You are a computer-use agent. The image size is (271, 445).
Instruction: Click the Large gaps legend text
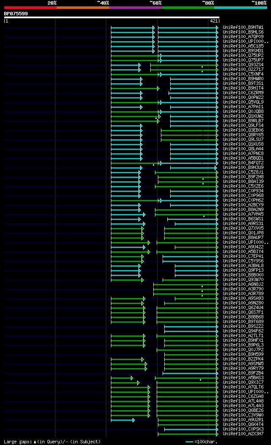[52, 442]
